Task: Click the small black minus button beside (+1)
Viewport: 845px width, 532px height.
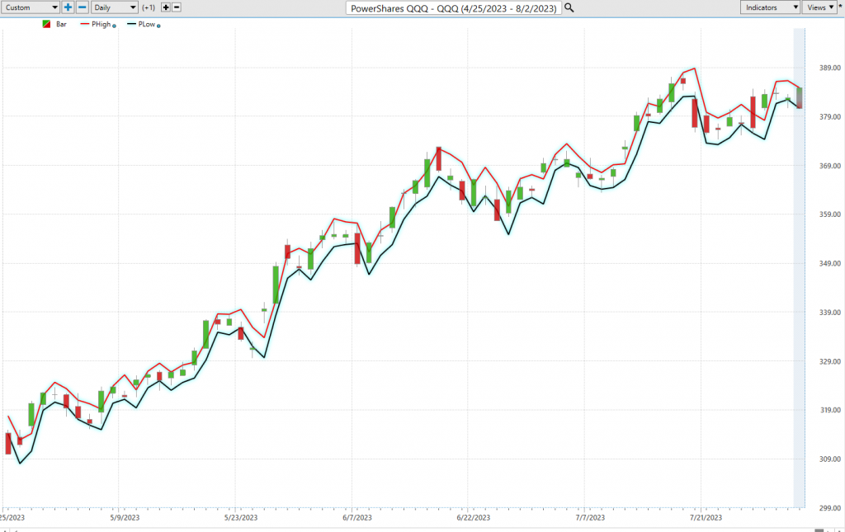Action: 177,7
